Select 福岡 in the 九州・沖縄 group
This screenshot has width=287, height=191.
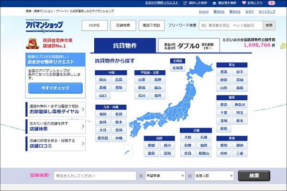click(x=103, y=114)
